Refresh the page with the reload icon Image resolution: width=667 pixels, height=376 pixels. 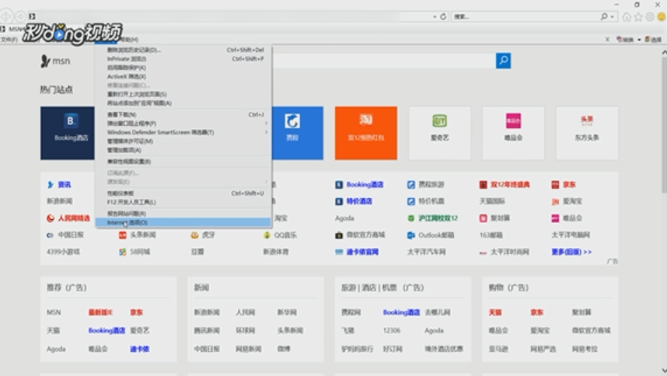tap(443, 16)
